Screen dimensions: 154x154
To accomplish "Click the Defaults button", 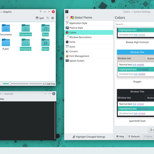I will [x=134, y=136].
